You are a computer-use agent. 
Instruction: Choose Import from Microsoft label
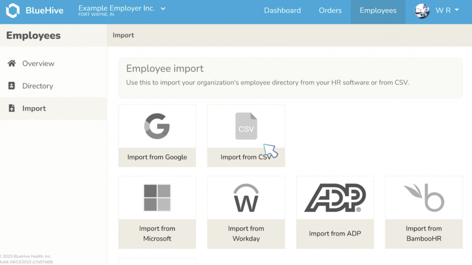[157, 233]
